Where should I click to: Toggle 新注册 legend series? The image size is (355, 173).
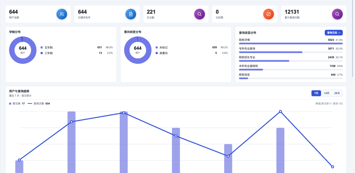point(17,103)
